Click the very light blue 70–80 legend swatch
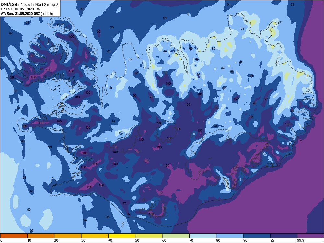The width and height of the screenshot is (324, 243). 203,236
